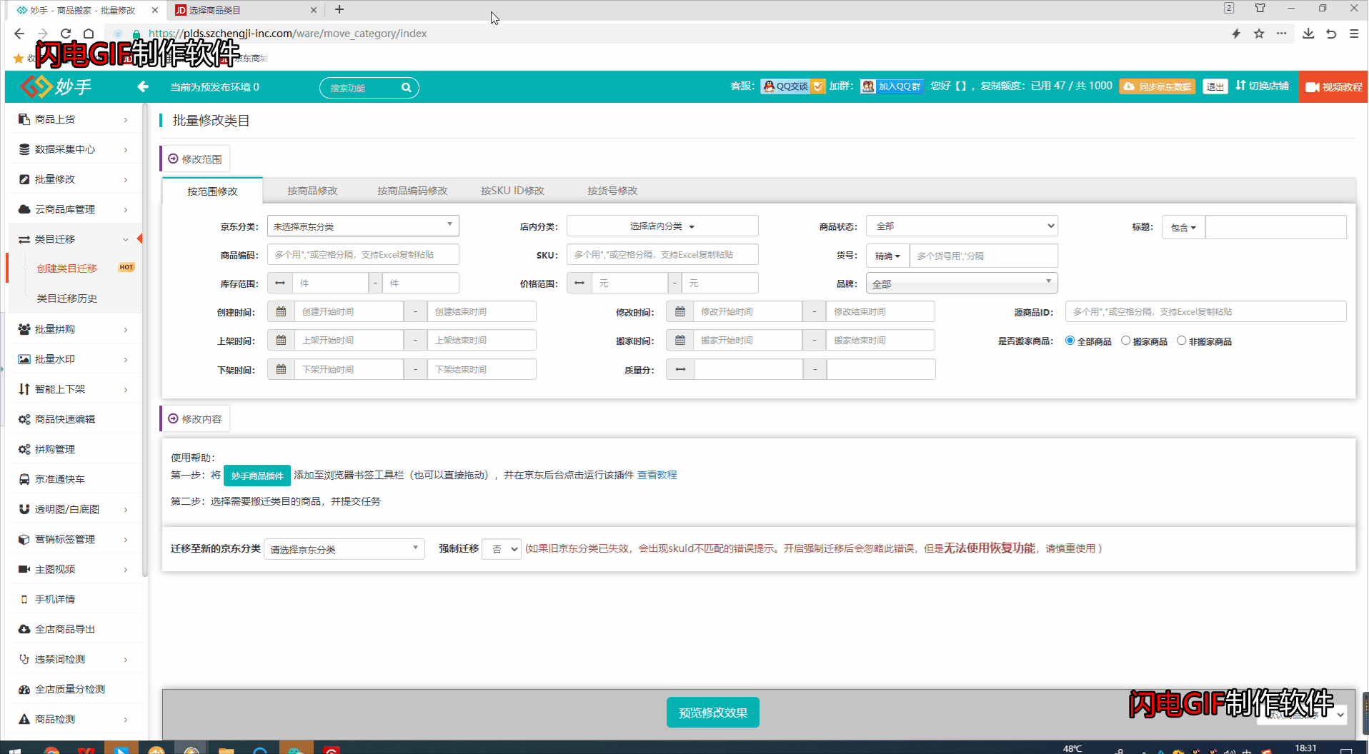
Task: Switch to the 按SKU ID修改 tab
Action: pos(512,191)
